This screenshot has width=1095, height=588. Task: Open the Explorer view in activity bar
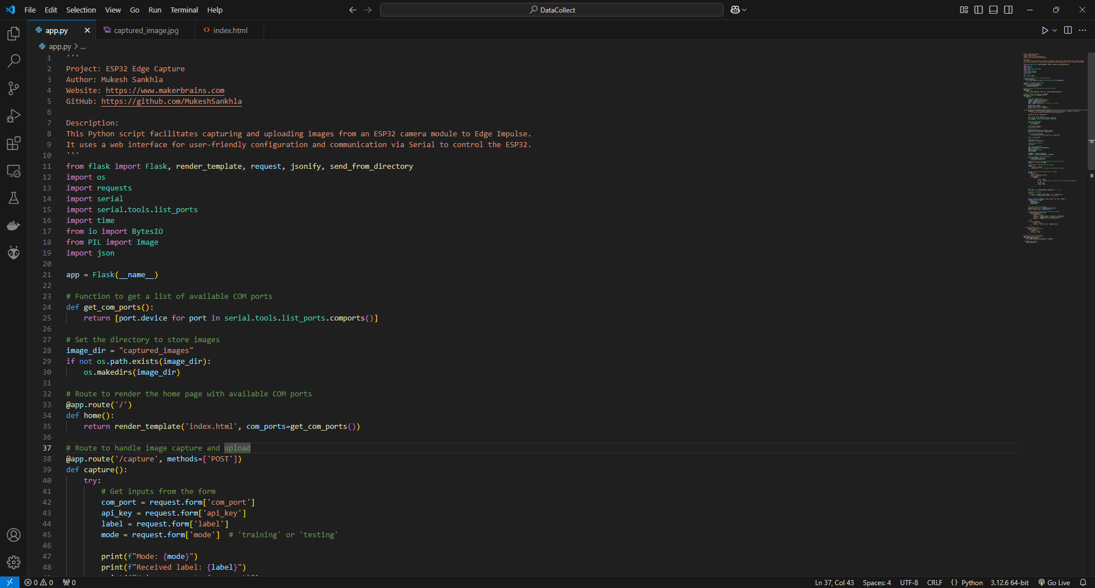pyautogui.click(x=14, y=34)
